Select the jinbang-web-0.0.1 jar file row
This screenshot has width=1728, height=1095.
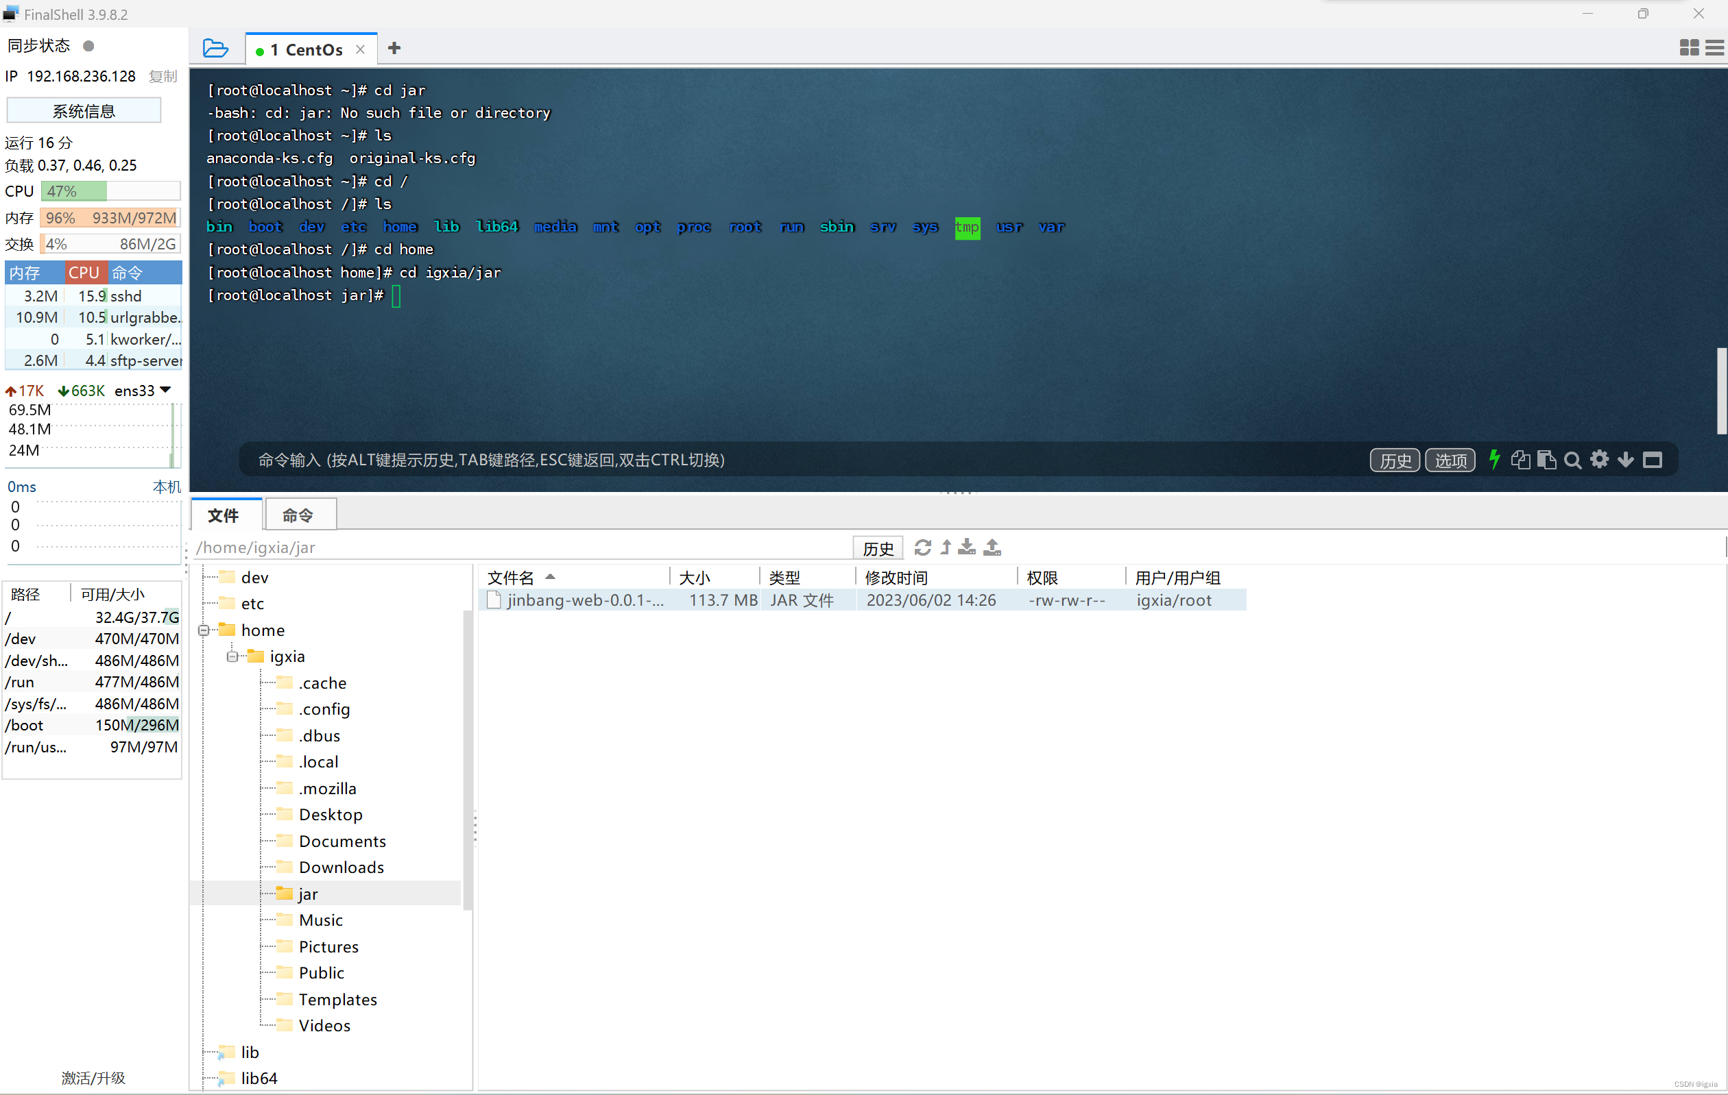pos(863,600)
